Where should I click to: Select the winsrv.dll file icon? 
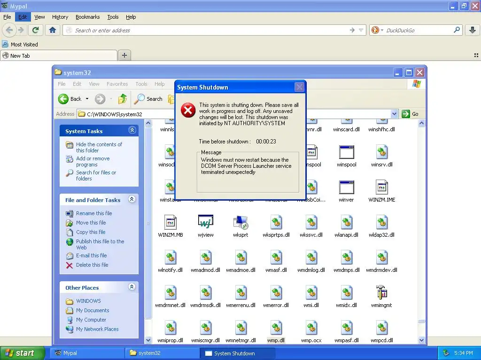[x=381, y=152]
